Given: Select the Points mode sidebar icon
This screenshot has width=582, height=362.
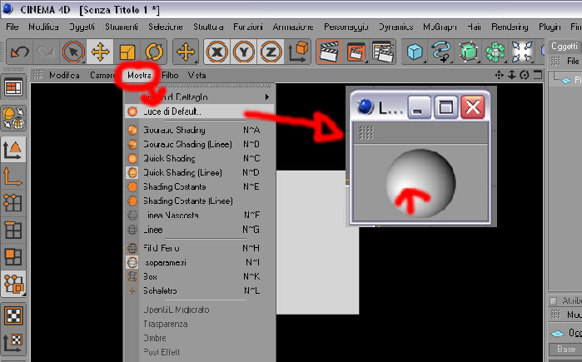Looking at the screenshot, I should tap(12, 203).
